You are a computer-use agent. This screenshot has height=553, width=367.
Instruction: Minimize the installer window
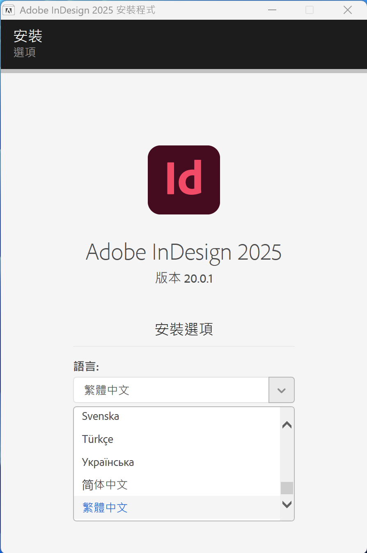click(271, 10)
